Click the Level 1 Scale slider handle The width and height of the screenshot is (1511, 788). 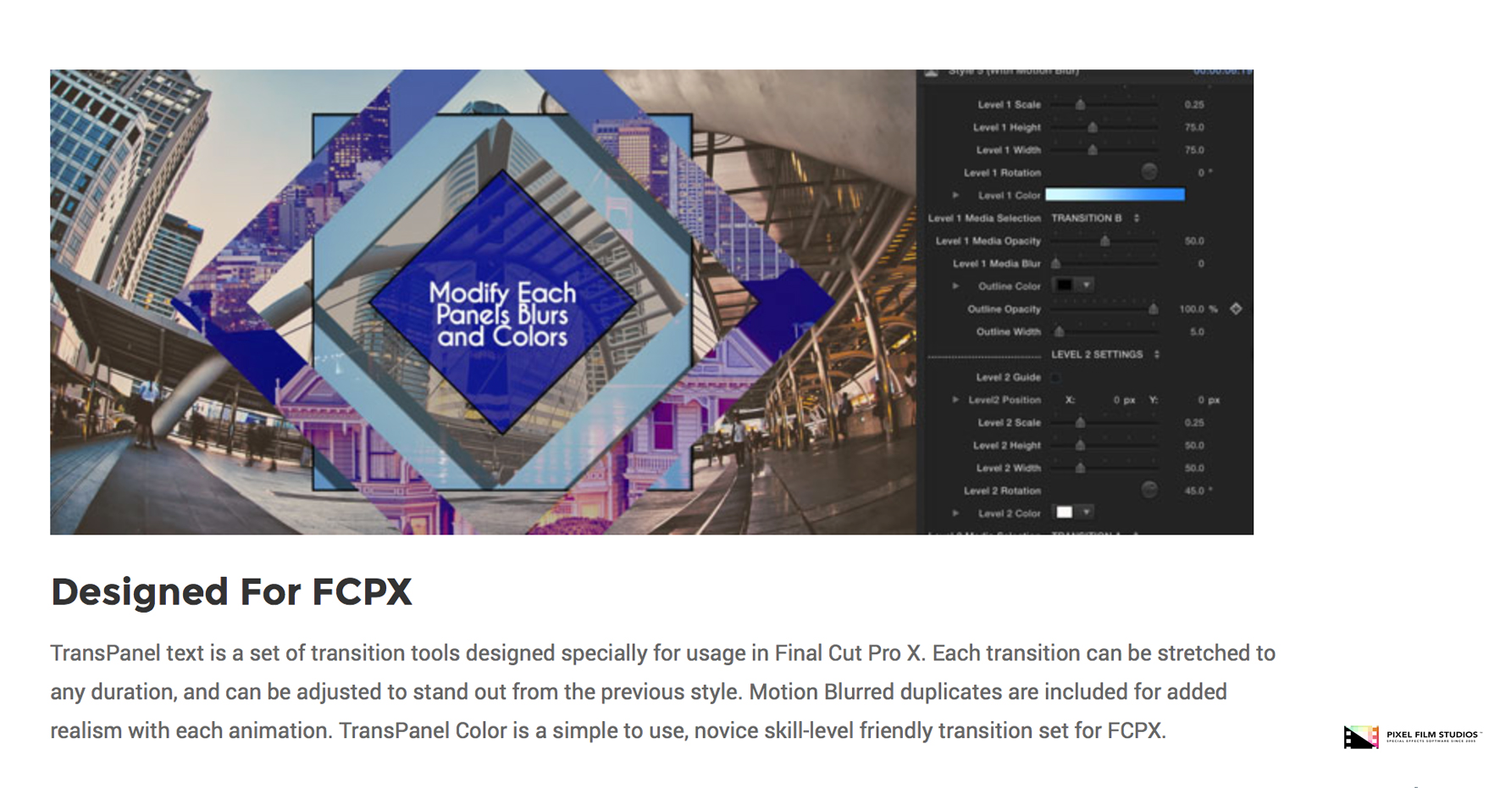coord(1080,104)
